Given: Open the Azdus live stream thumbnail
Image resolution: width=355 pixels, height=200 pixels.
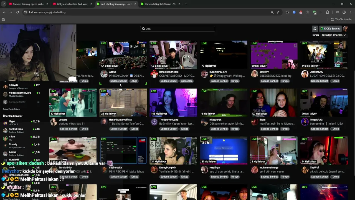Looking at the screenshot, I should (123, 55).
